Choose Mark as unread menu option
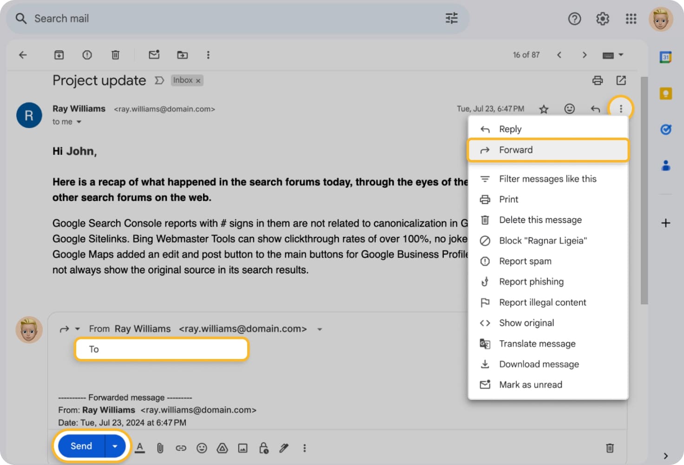This screenshot has height=465, width=684. tap(530, 385)
